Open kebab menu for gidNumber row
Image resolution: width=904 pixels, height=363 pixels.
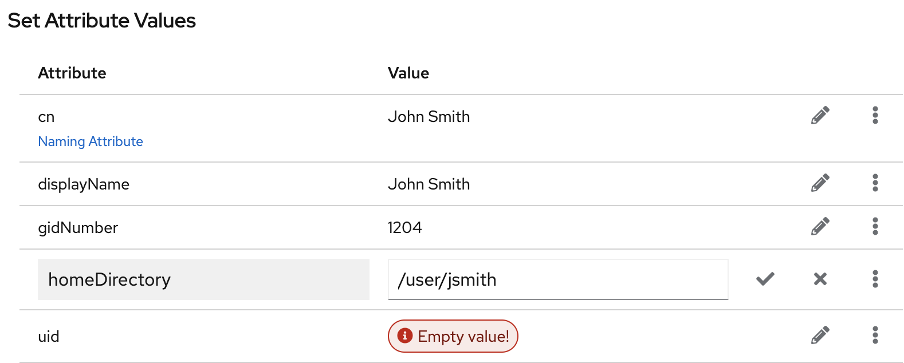[875, 227]
